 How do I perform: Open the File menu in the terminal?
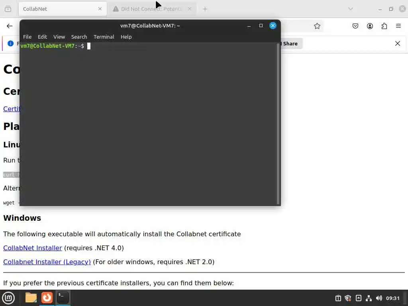point(27,37)
